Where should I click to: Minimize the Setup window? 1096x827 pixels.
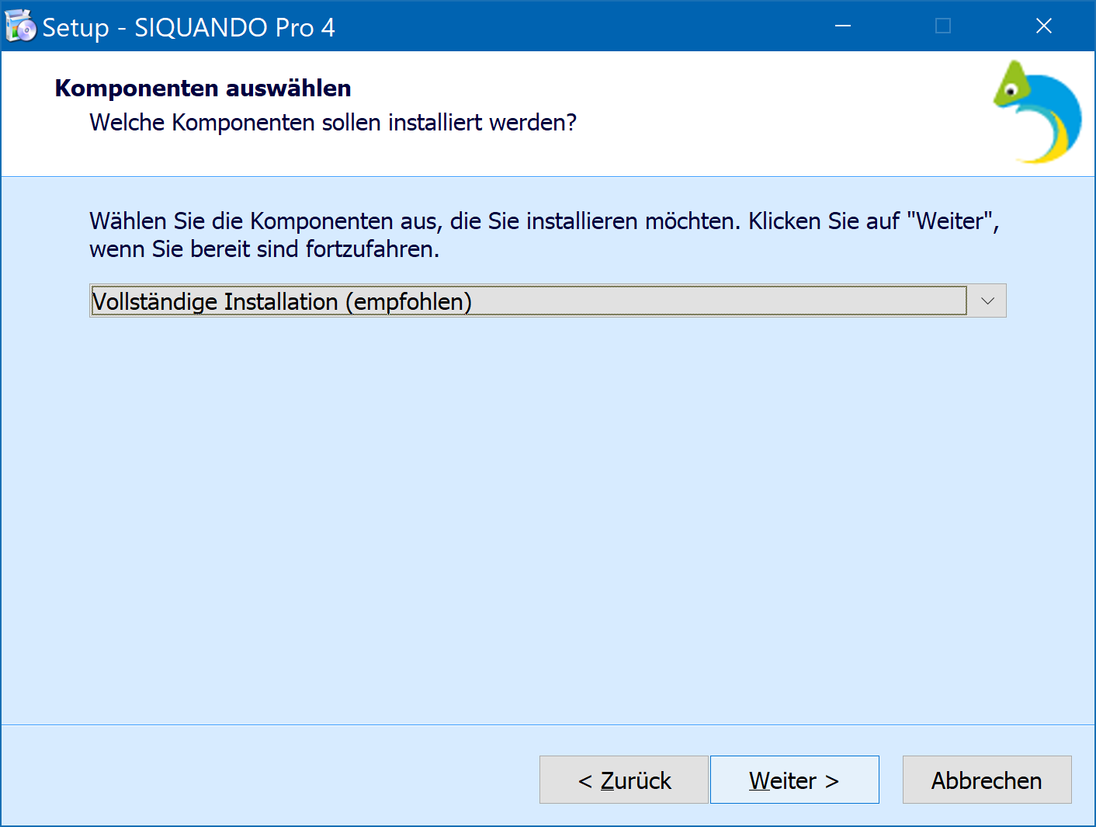843,26
